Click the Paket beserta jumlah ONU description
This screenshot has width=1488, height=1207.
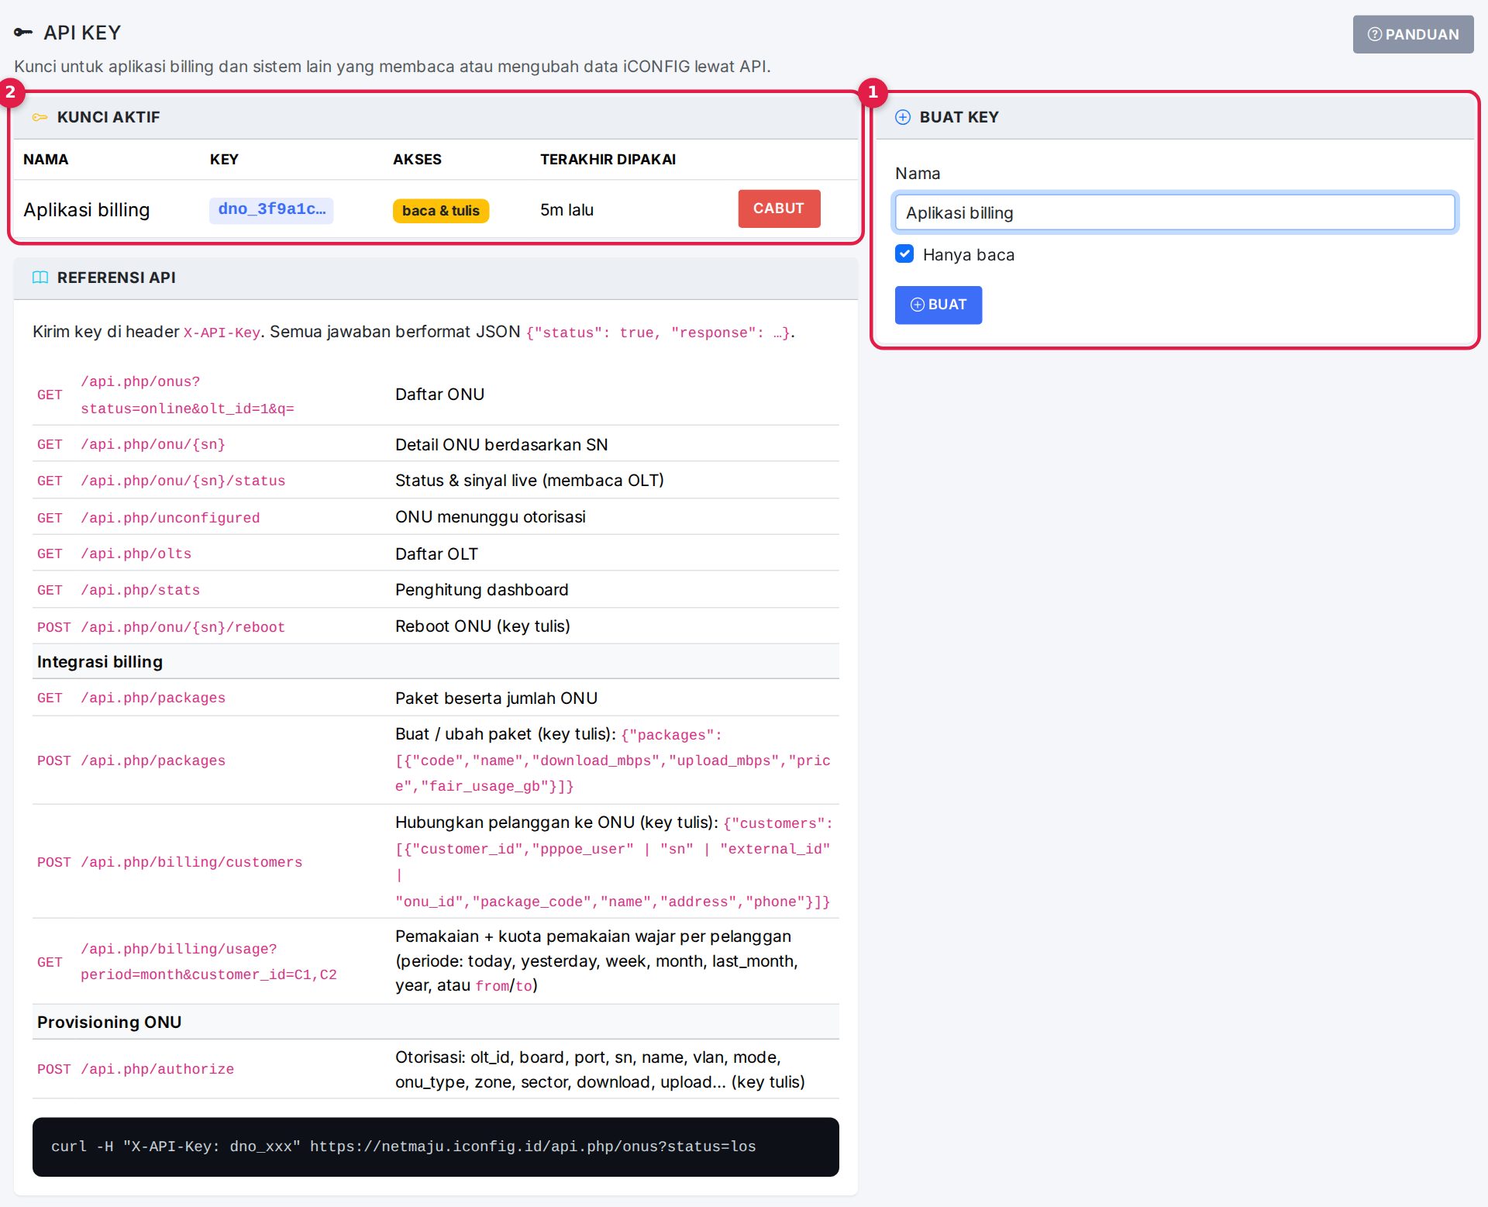[x=496, y=698]
